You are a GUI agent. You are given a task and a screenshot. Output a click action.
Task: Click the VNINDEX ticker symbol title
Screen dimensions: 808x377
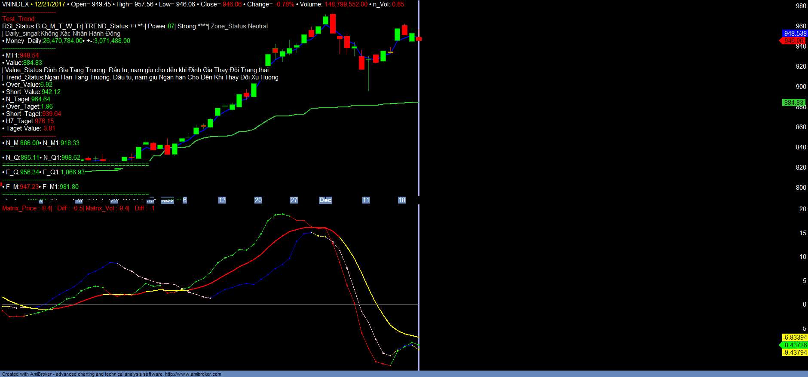(15, 4)
